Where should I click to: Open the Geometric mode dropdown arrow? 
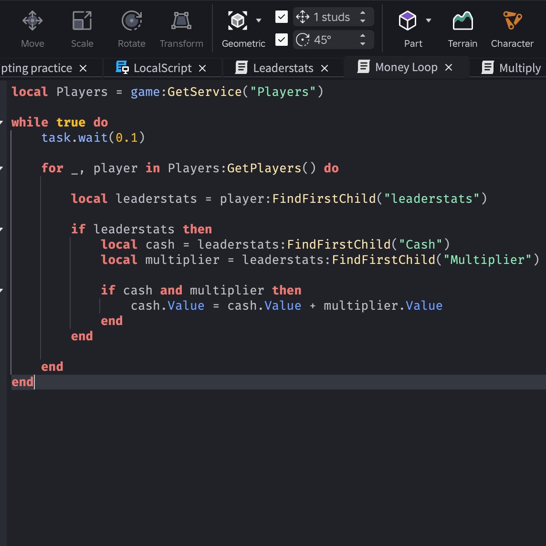pos(258,21)
